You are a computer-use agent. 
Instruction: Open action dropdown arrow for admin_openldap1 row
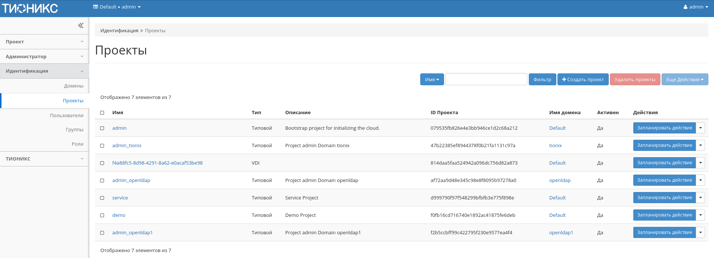[700, 232]
